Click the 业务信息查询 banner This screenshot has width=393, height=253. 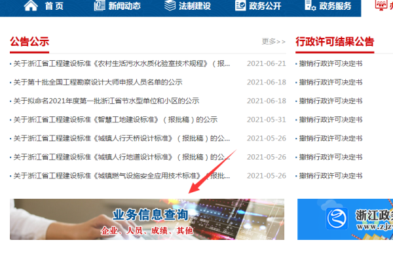[147, 219]
